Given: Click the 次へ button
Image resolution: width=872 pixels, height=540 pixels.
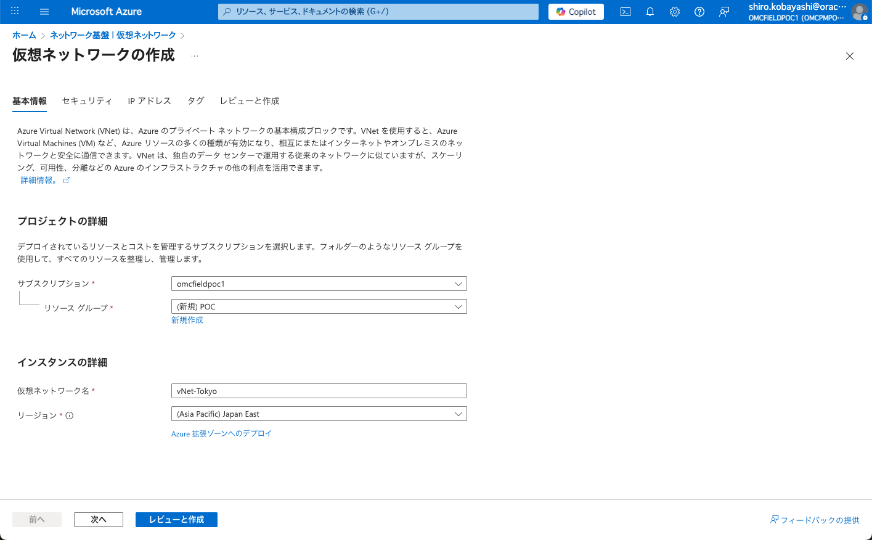Looking at the screenshot, I should (99, 520).
